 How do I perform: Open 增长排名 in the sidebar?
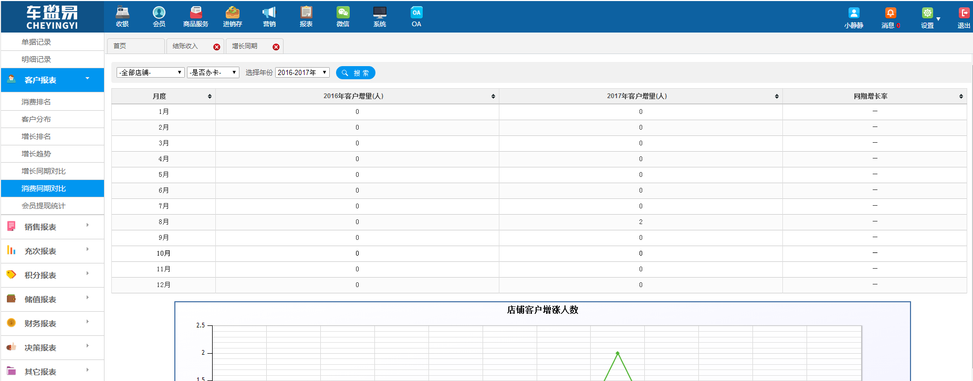point(36,136)
